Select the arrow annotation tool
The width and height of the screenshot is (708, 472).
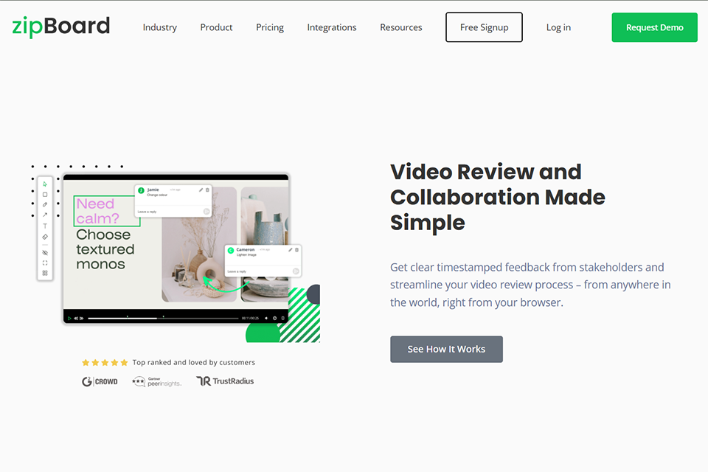45,215
